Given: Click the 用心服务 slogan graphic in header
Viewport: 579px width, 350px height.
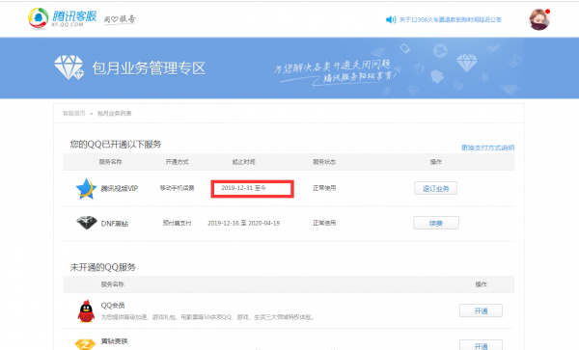Looking at the screenshot, I should 120,19.
